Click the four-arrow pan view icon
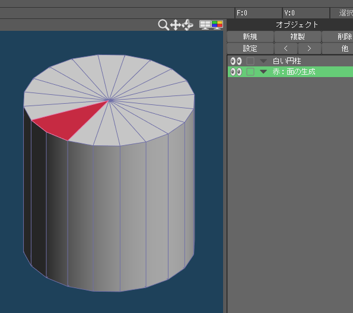 pyautogui.click(x=176, y=25)
